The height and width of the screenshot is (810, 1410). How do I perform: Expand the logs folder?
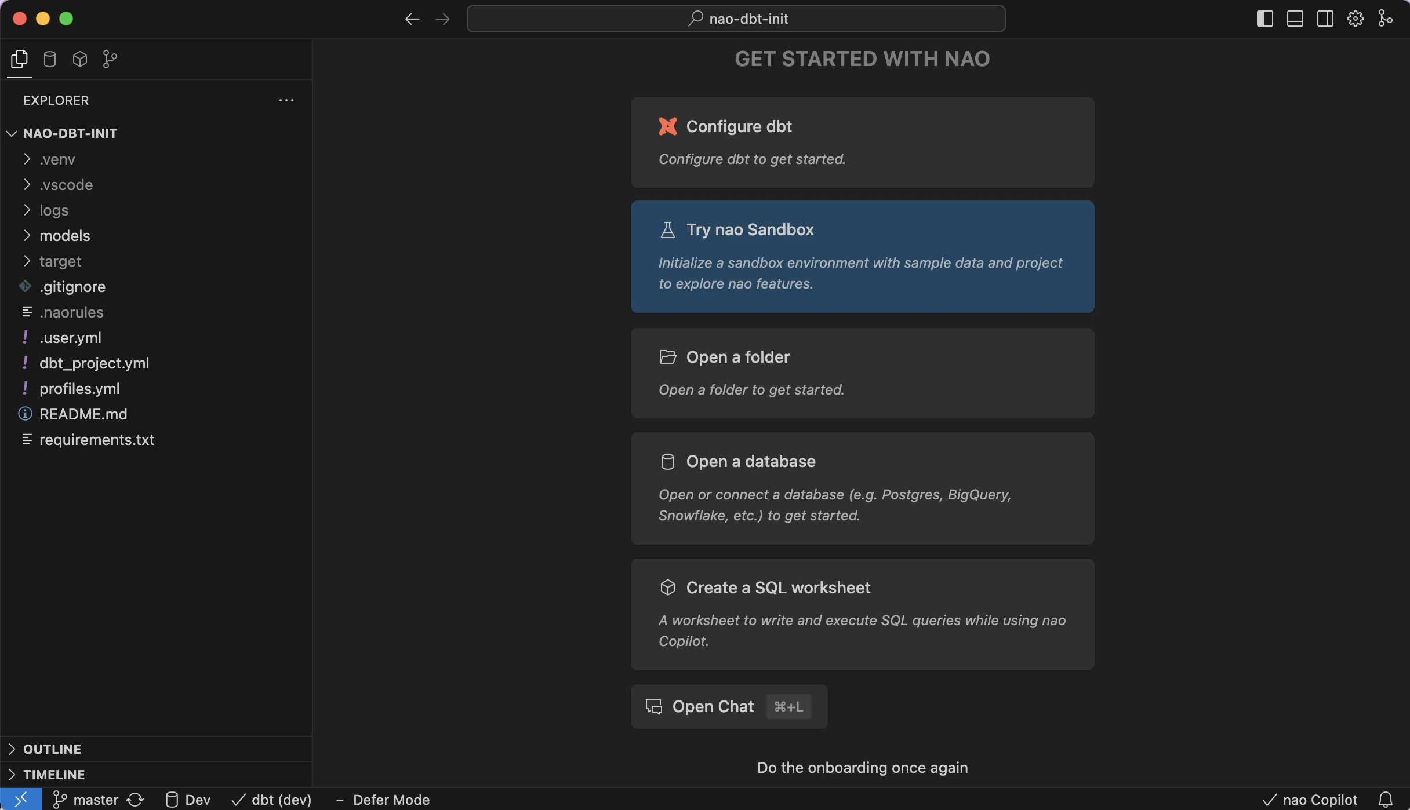pos(157,210)
